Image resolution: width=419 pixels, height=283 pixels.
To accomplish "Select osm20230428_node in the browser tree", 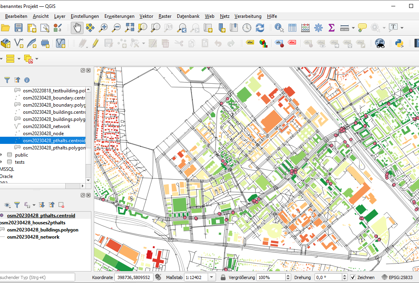I will click(43, 133).
